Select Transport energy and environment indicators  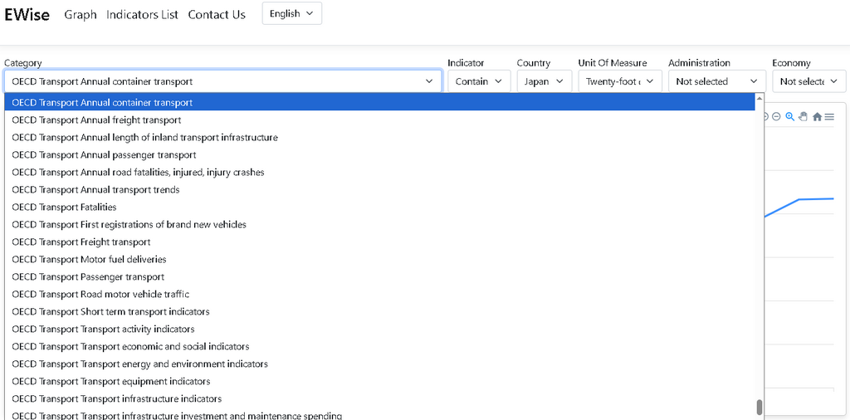click(x=379, y=364)
